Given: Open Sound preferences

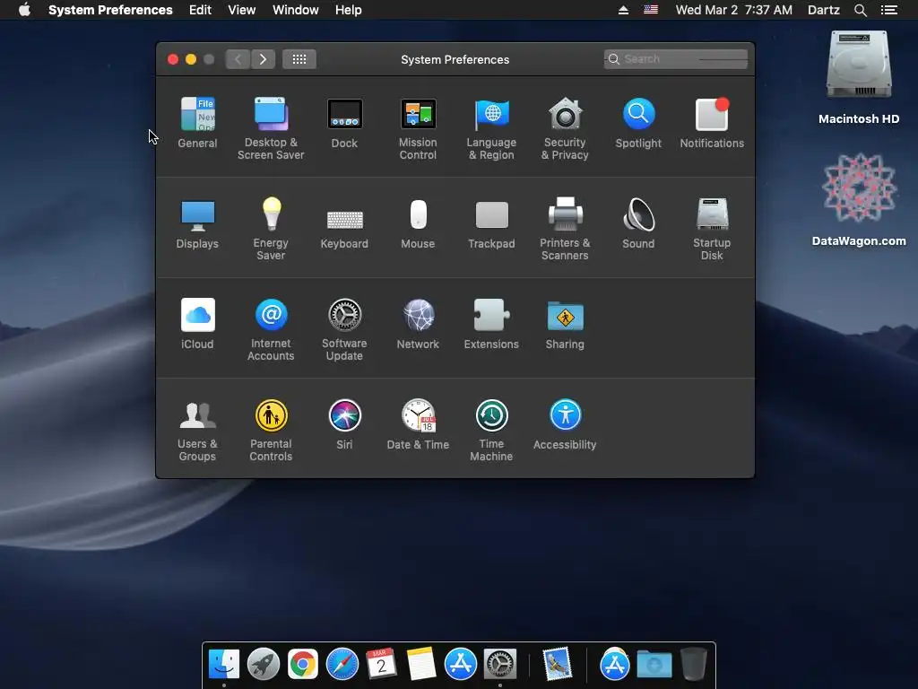Looking at the screenshot, I should 638,222.
